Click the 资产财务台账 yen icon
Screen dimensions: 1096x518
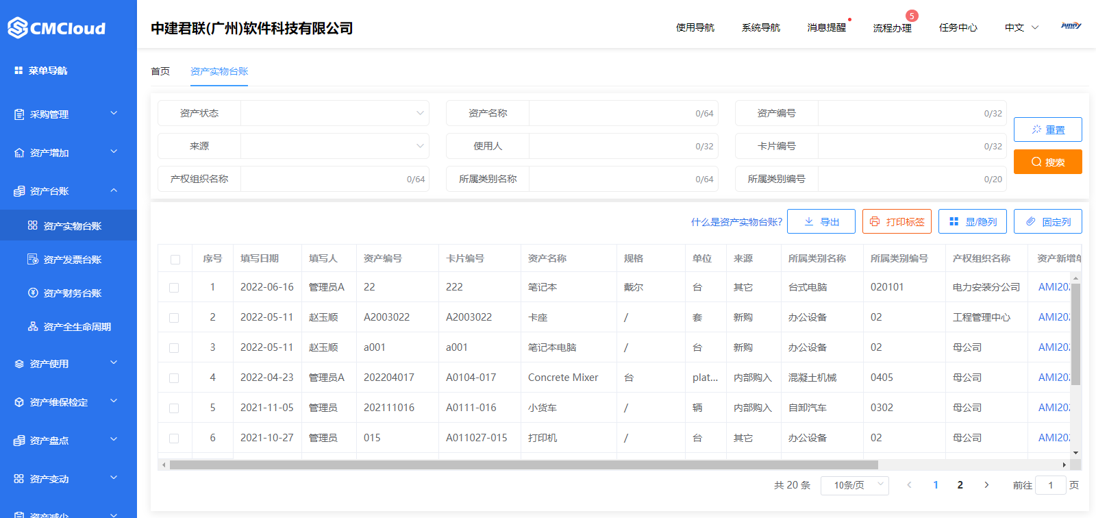[32, 293]
